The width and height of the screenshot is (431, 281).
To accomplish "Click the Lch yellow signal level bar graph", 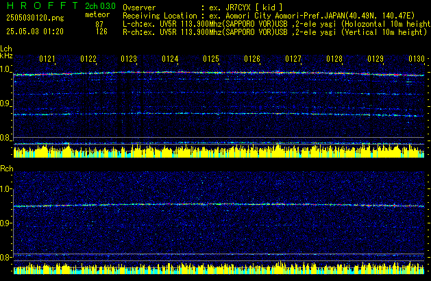I will click(219, 151).
